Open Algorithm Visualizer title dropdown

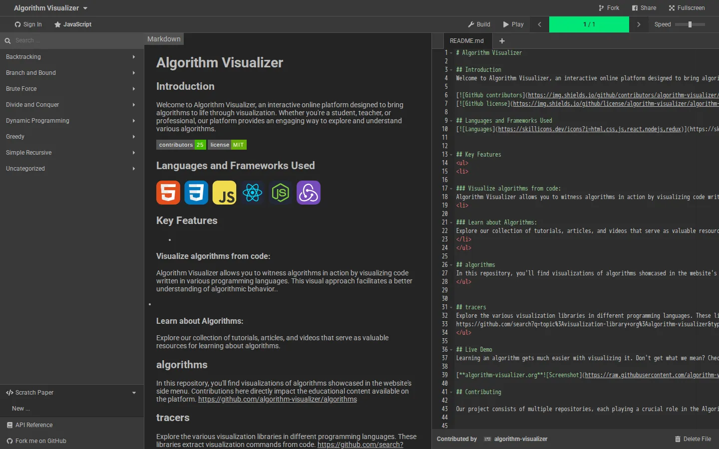coord(50,8)
